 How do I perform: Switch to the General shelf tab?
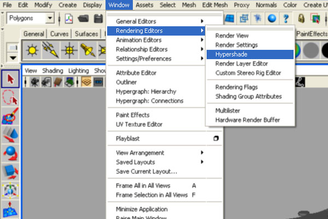(x=34, y=34)
